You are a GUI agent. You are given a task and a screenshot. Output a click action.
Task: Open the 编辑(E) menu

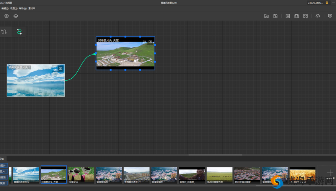pos(5,8)
